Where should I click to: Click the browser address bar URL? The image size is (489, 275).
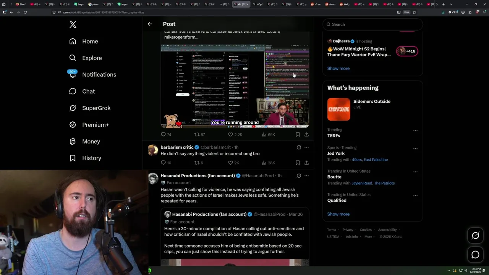104,12
